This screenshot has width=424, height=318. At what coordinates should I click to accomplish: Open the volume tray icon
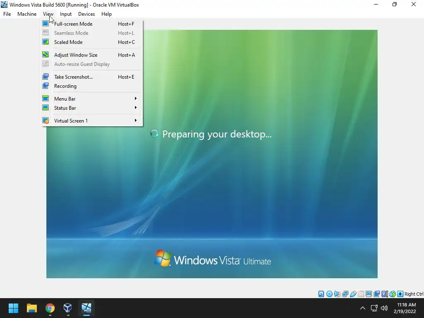coord(384,308)
